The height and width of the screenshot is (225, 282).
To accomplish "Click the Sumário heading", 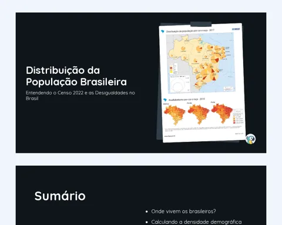I will click(x=60, y=196).
